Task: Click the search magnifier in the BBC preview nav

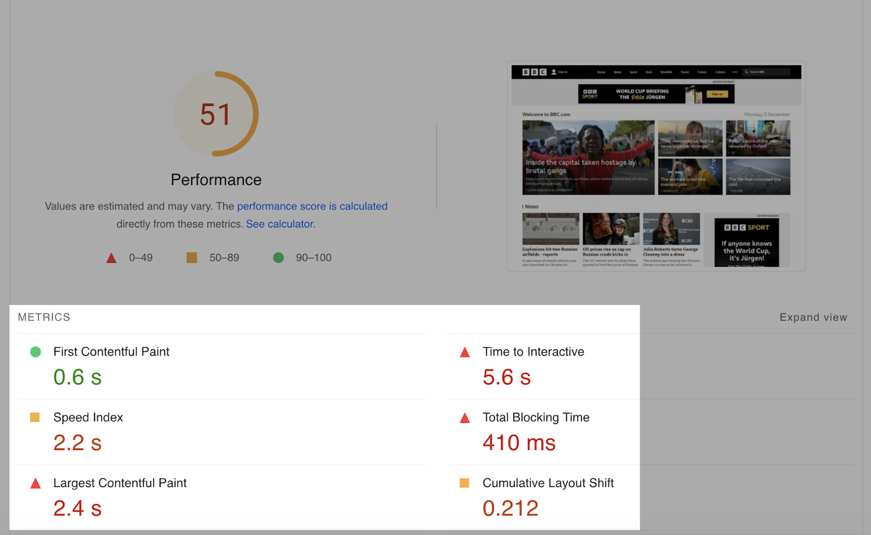Action: (x=745, y=72)
